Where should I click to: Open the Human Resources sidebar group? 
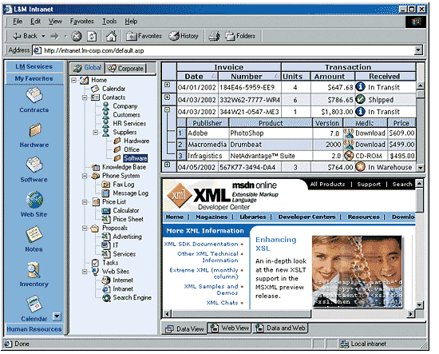(34, 329)
